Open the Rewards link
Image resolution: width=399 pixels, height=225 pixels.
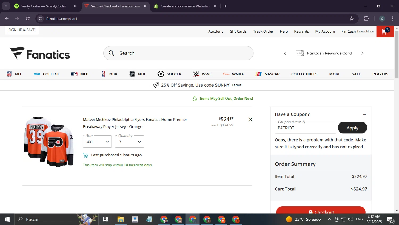pyautogui.click(x=301, y=31)
